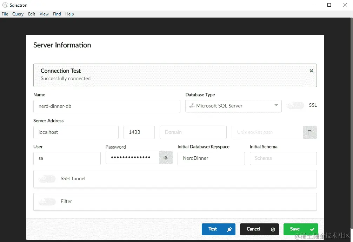Click the User field containing sa
Viewport: 353px width, 242px height.
click(67, 158)
